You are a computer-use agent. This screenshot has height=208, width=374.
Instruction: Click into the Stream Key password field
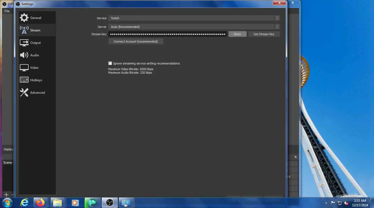pyautogui.click(x=167, y=34)
